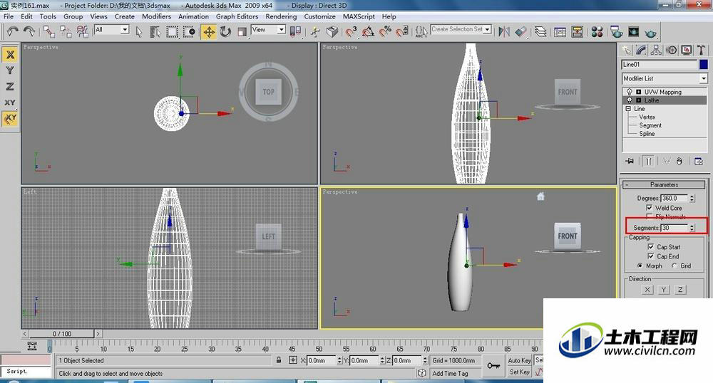
Task: Select the Select and Link tool
Action: tap(49, 31)
